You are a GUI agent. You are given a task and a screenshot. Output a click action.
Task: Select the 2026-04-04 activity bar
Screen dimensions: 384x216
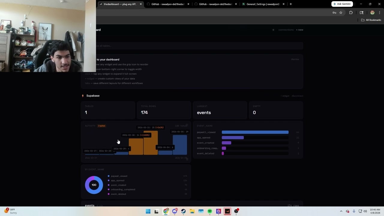[165, 153]
